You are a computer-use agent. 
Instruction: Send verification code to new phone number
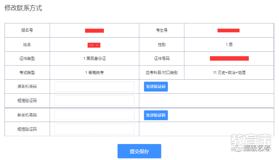coord(156,115)
